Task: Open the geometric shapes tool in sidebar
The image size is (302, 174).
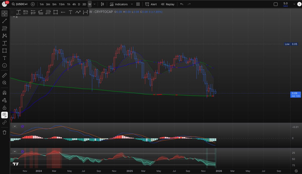Action: (5, 50)
